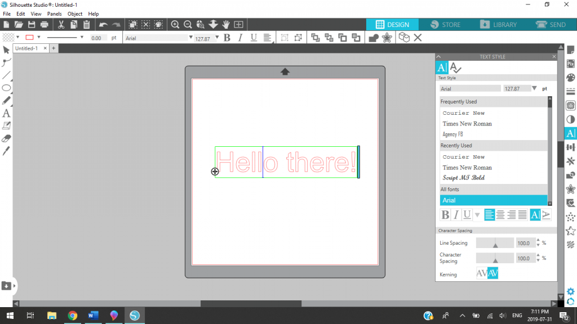Open the fill pattern dropdown arrow
Screen dimensions: 577x324
(x=17, y=38)
